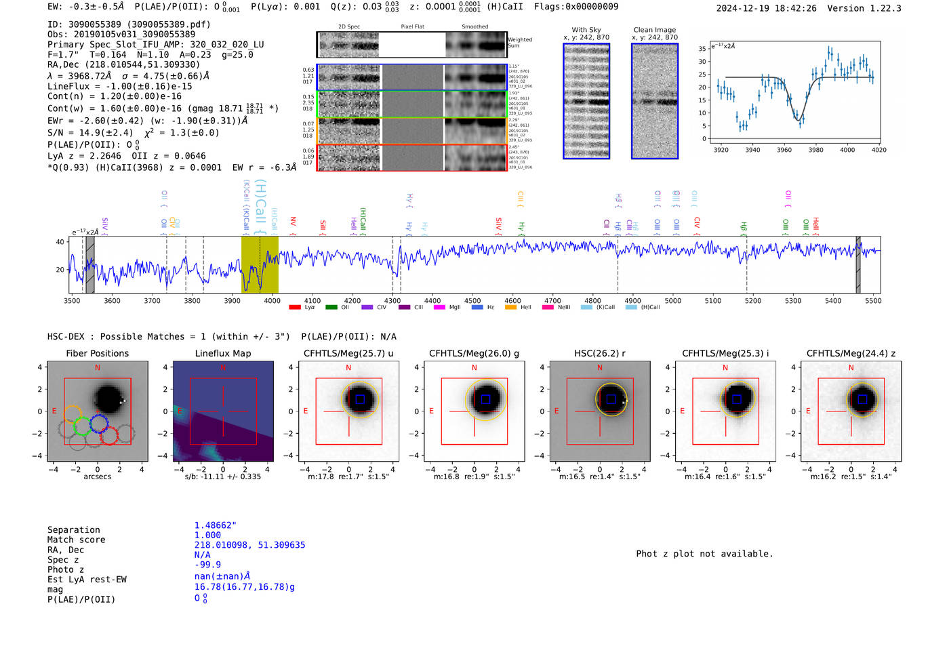Open the Weighted Sum 2D spectrum strip
Viewport: 949px width, 646px height.
(412, 45)
